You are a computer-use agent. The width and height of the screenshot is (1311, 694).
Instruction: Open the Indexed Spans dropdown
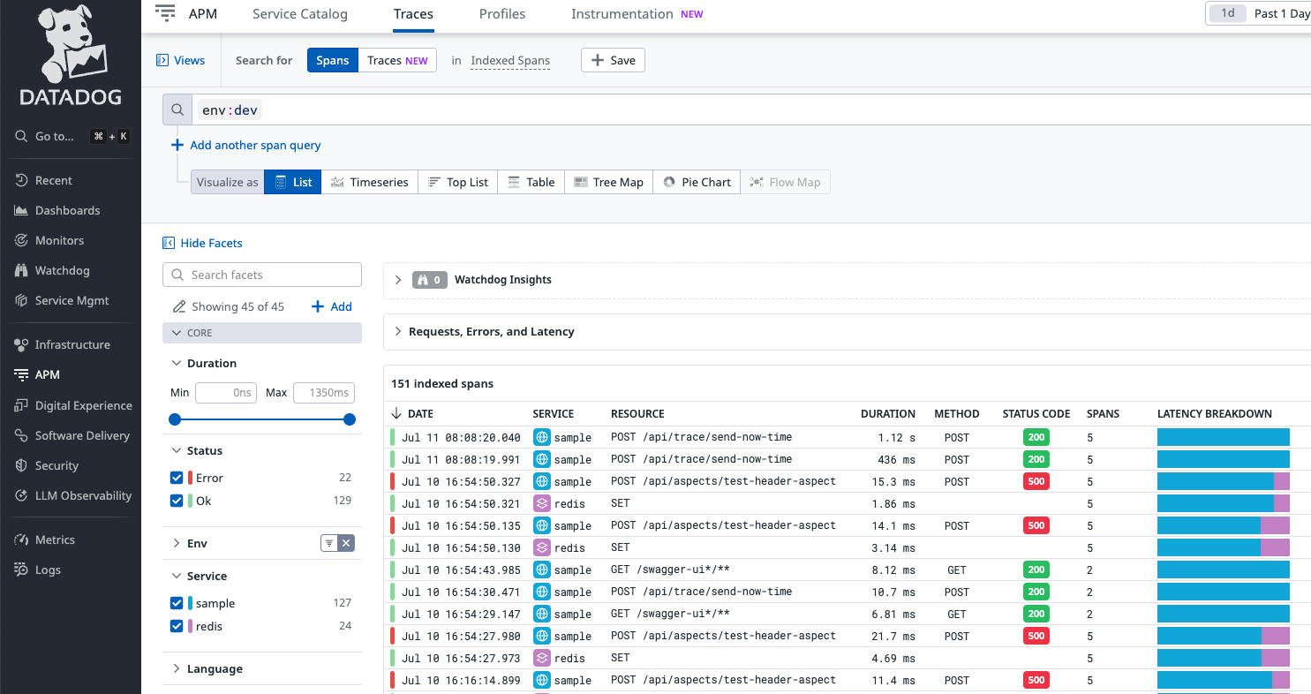point(510,60)
